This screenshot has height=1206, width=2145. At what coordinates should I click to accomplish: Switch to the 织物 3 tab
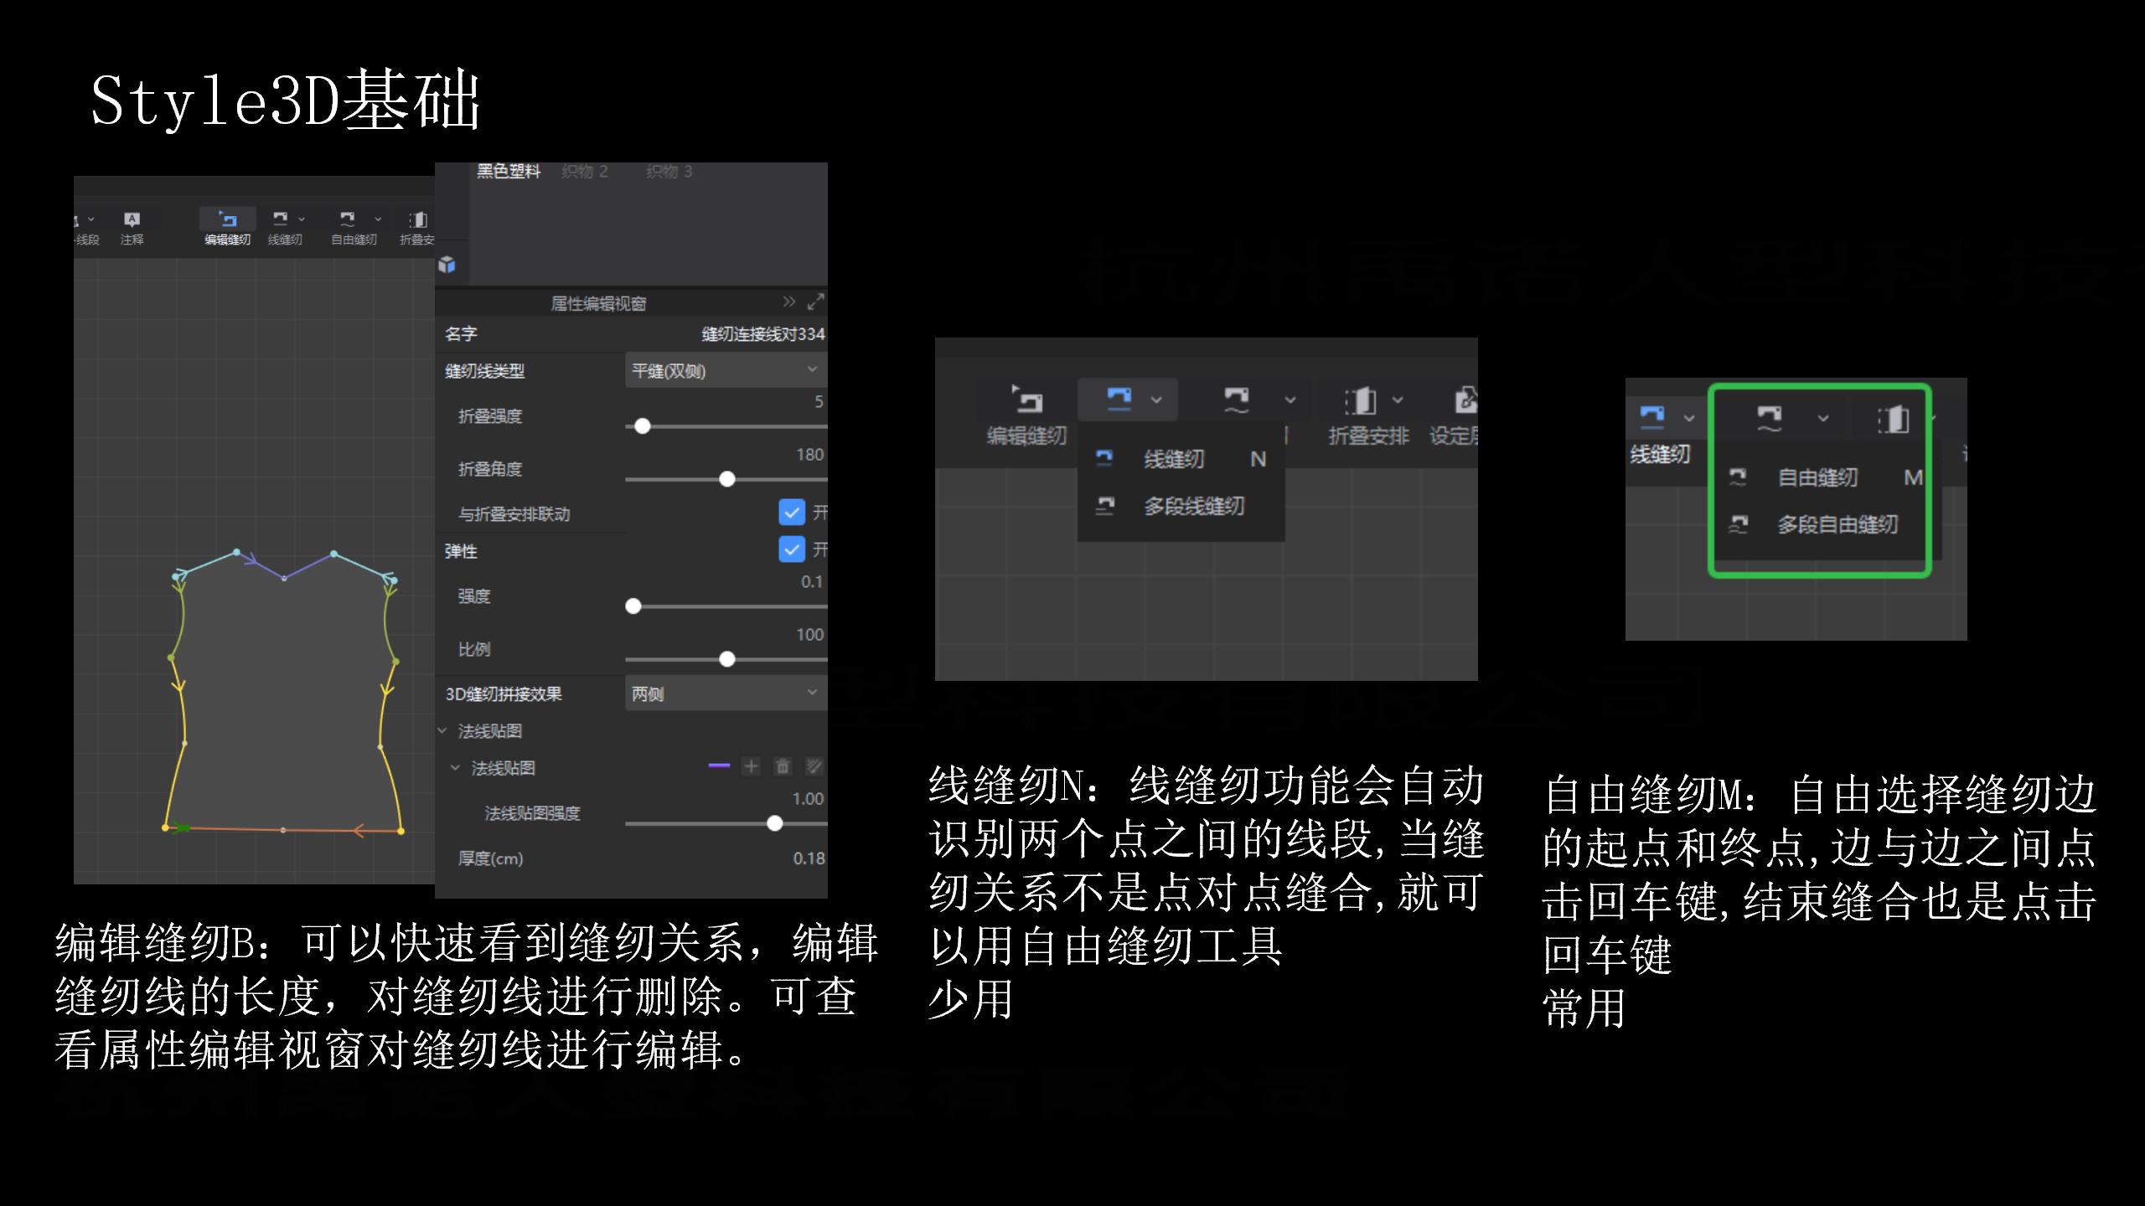(x=669, y=172)
